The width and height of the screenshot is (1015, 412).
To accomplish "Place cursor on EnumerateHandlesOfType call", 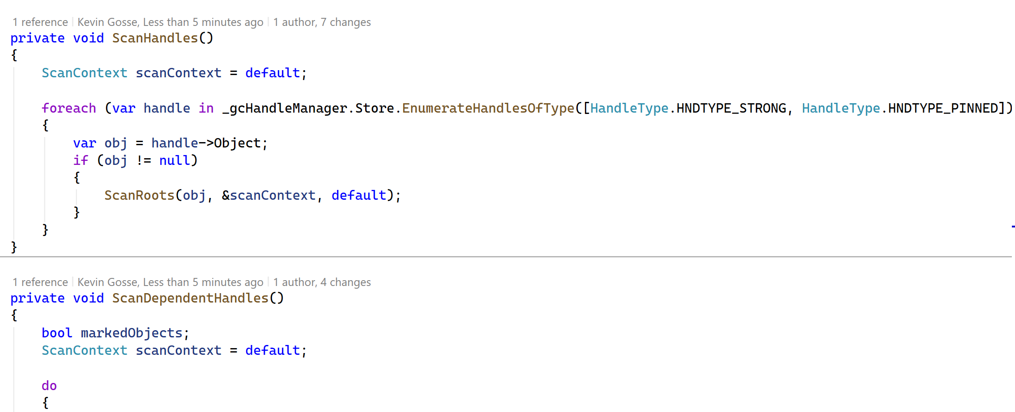I will (488, 109).
